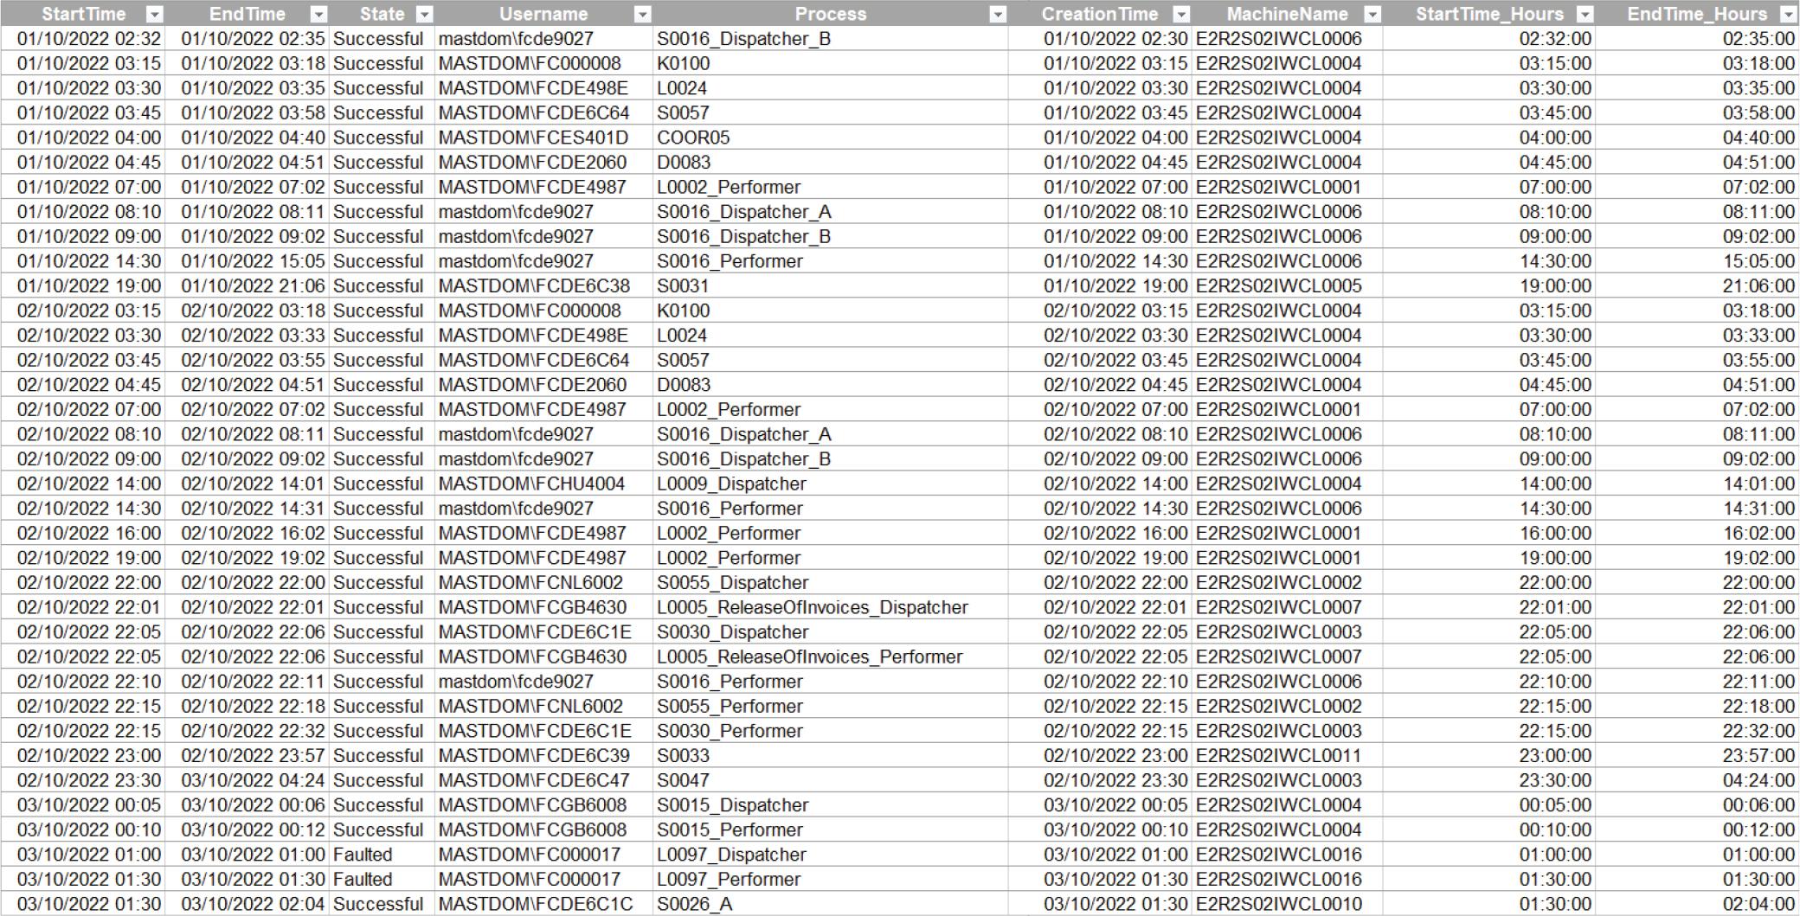This screenshot has height=916, width=1800.
Task: Open the Username filter dropdown arrow
Action: (642, 14)
